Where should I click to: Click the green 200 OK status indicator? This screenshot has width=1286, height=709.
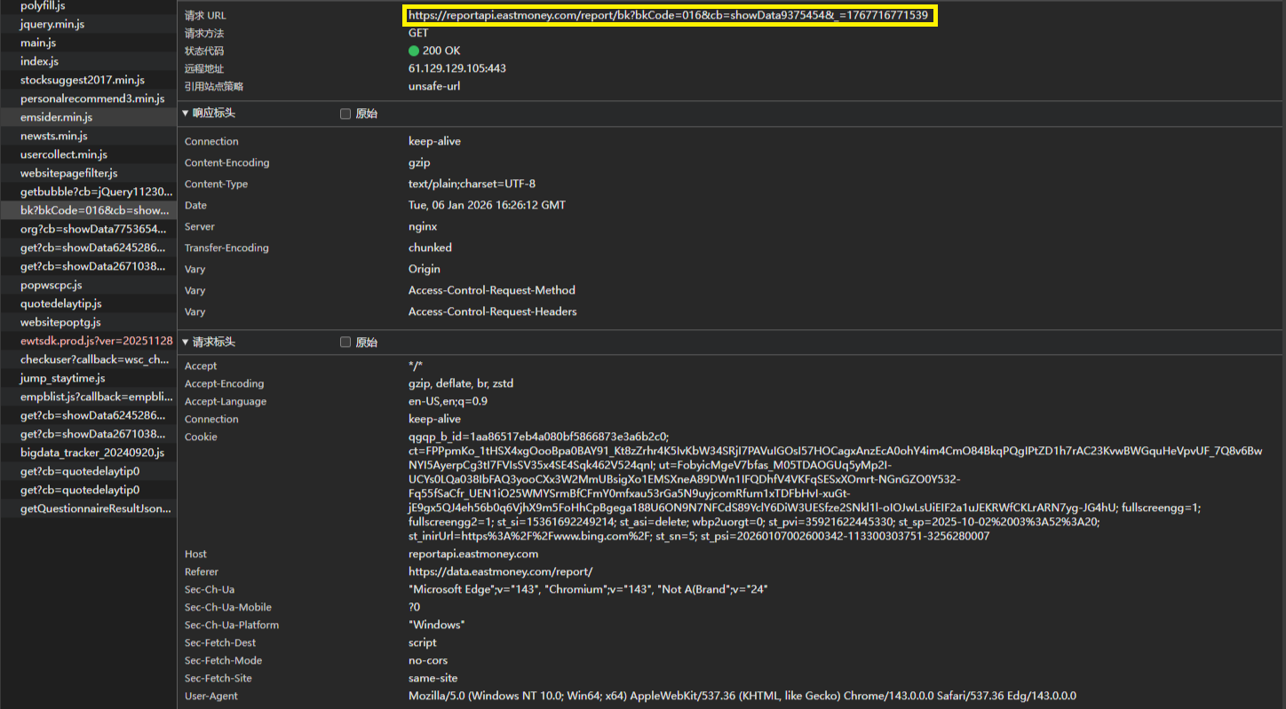click(414, 51)
